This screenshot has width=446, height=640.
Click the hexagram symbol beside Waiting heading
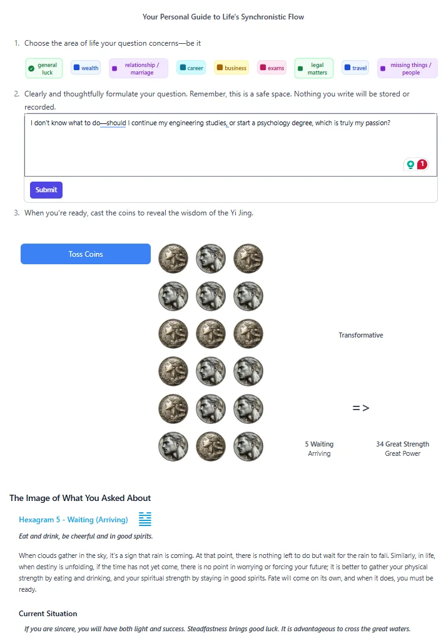145,519
